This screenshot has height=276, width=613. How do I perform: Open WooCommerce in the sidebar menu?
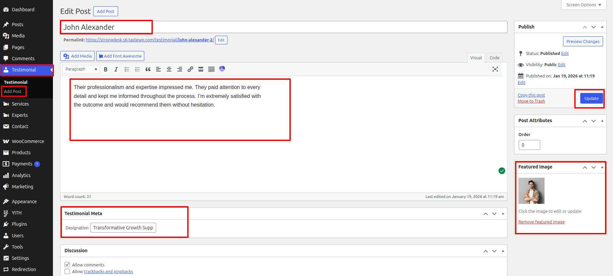28,141
